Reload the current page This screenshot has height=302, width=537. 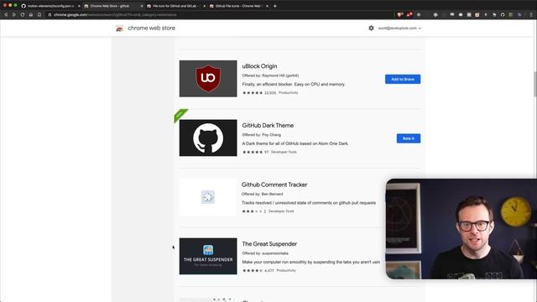pyautogui.click(x=23, y=15)
